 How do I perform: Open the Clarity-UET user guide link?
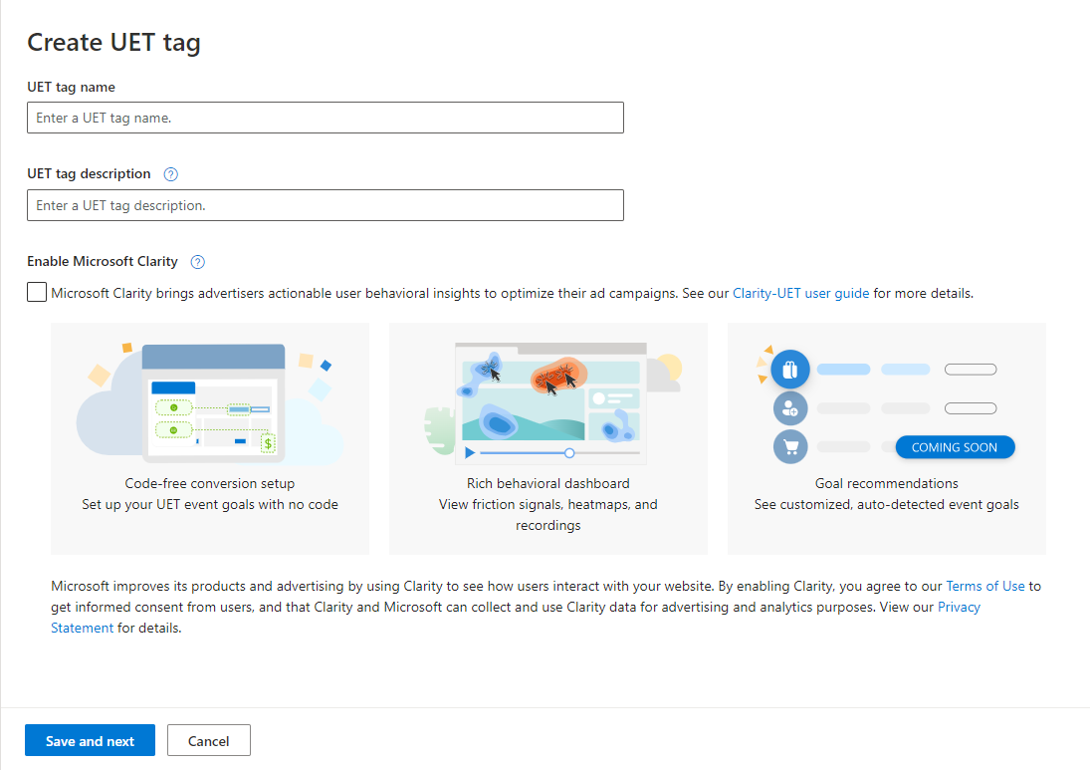point(800,293)
